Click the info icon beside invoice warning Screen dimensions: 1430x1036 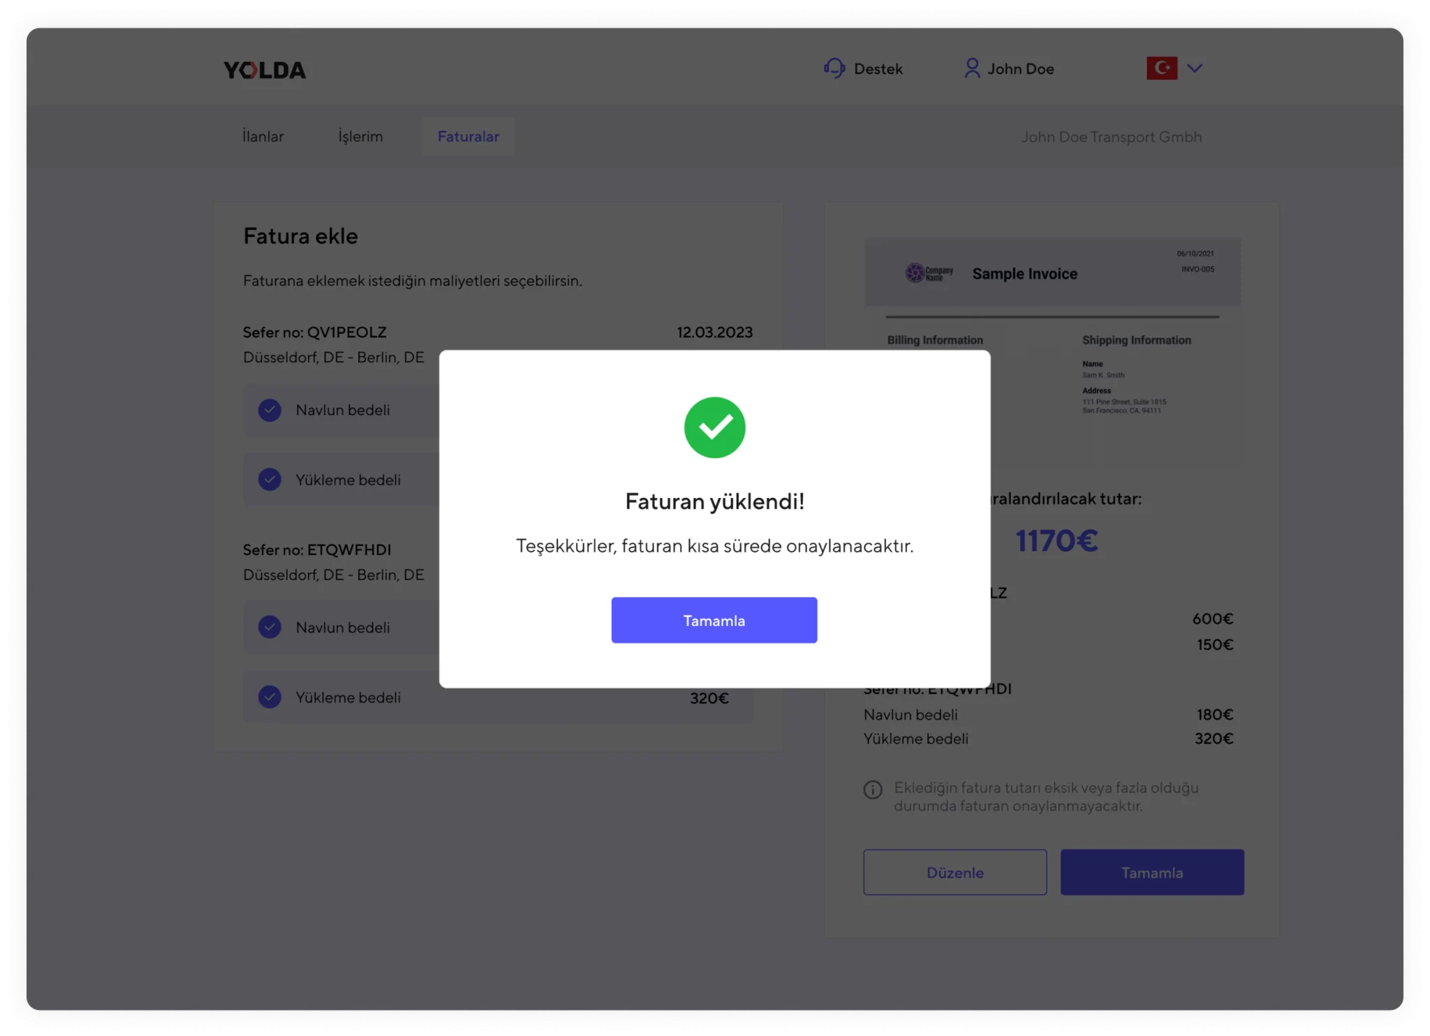pos(873,789)
